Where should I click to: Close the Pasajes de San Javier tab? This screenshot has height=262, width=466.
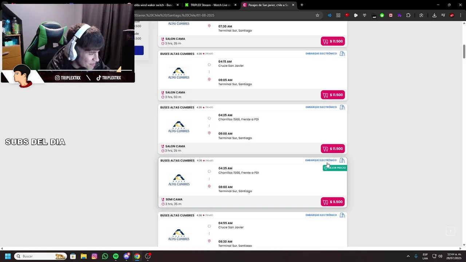pos(293,5)
